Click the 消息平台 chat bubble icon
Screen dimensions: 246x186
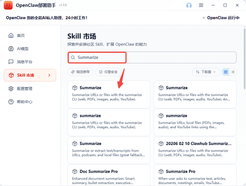click(x=11, y=62)
